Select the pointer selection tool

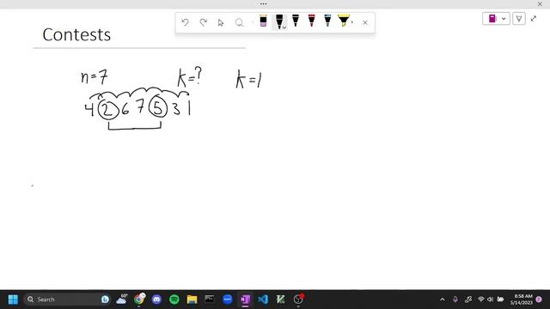click(221, 23)
